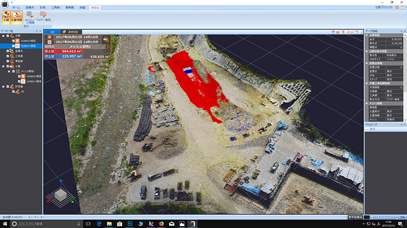Pin the データ情報 panel
407x228 pixels.
point(401,31)
